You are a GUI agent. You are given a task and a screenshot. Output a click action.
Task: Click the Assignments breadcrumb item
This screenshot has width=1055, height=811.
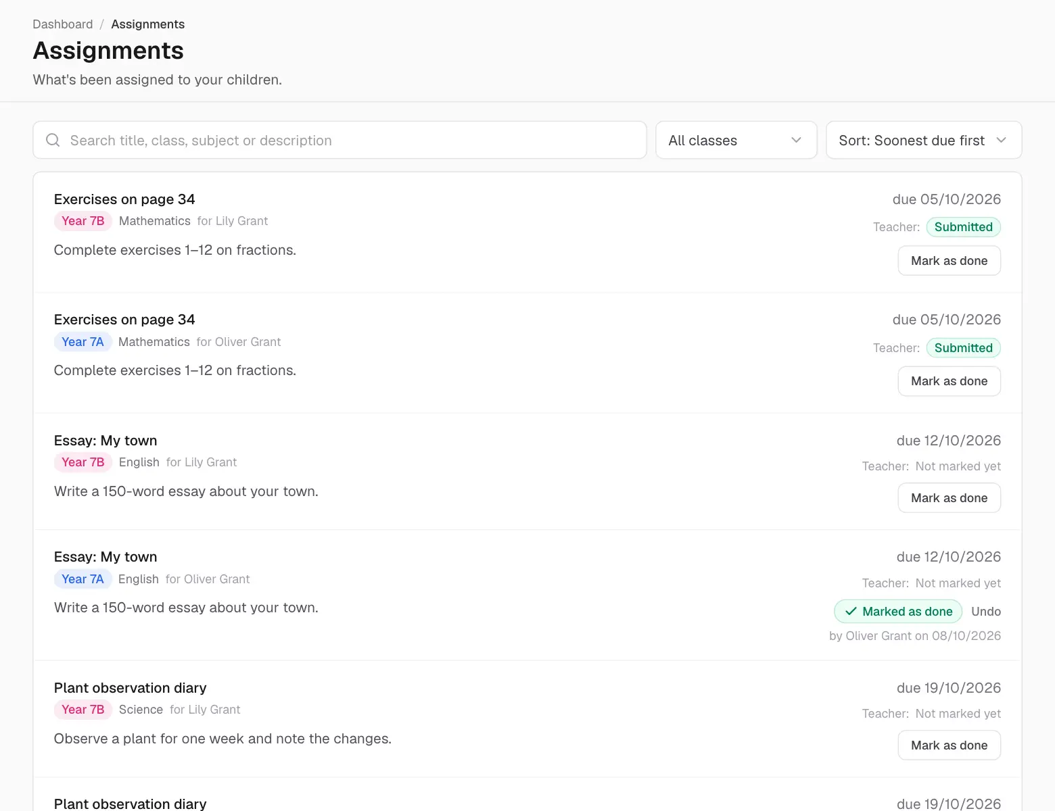click(147, 24)
